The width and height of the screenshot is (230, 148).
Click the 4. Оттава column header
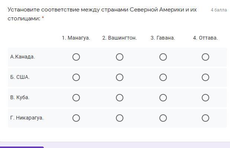point(205,38)
